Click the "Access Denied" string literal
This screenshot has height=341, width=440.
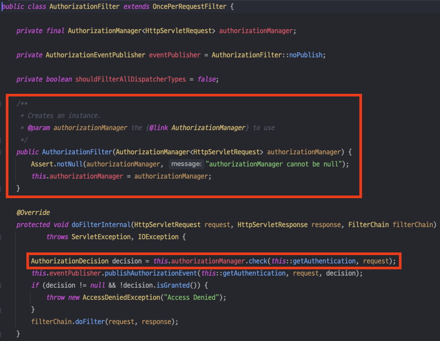(x=191, y=297)
